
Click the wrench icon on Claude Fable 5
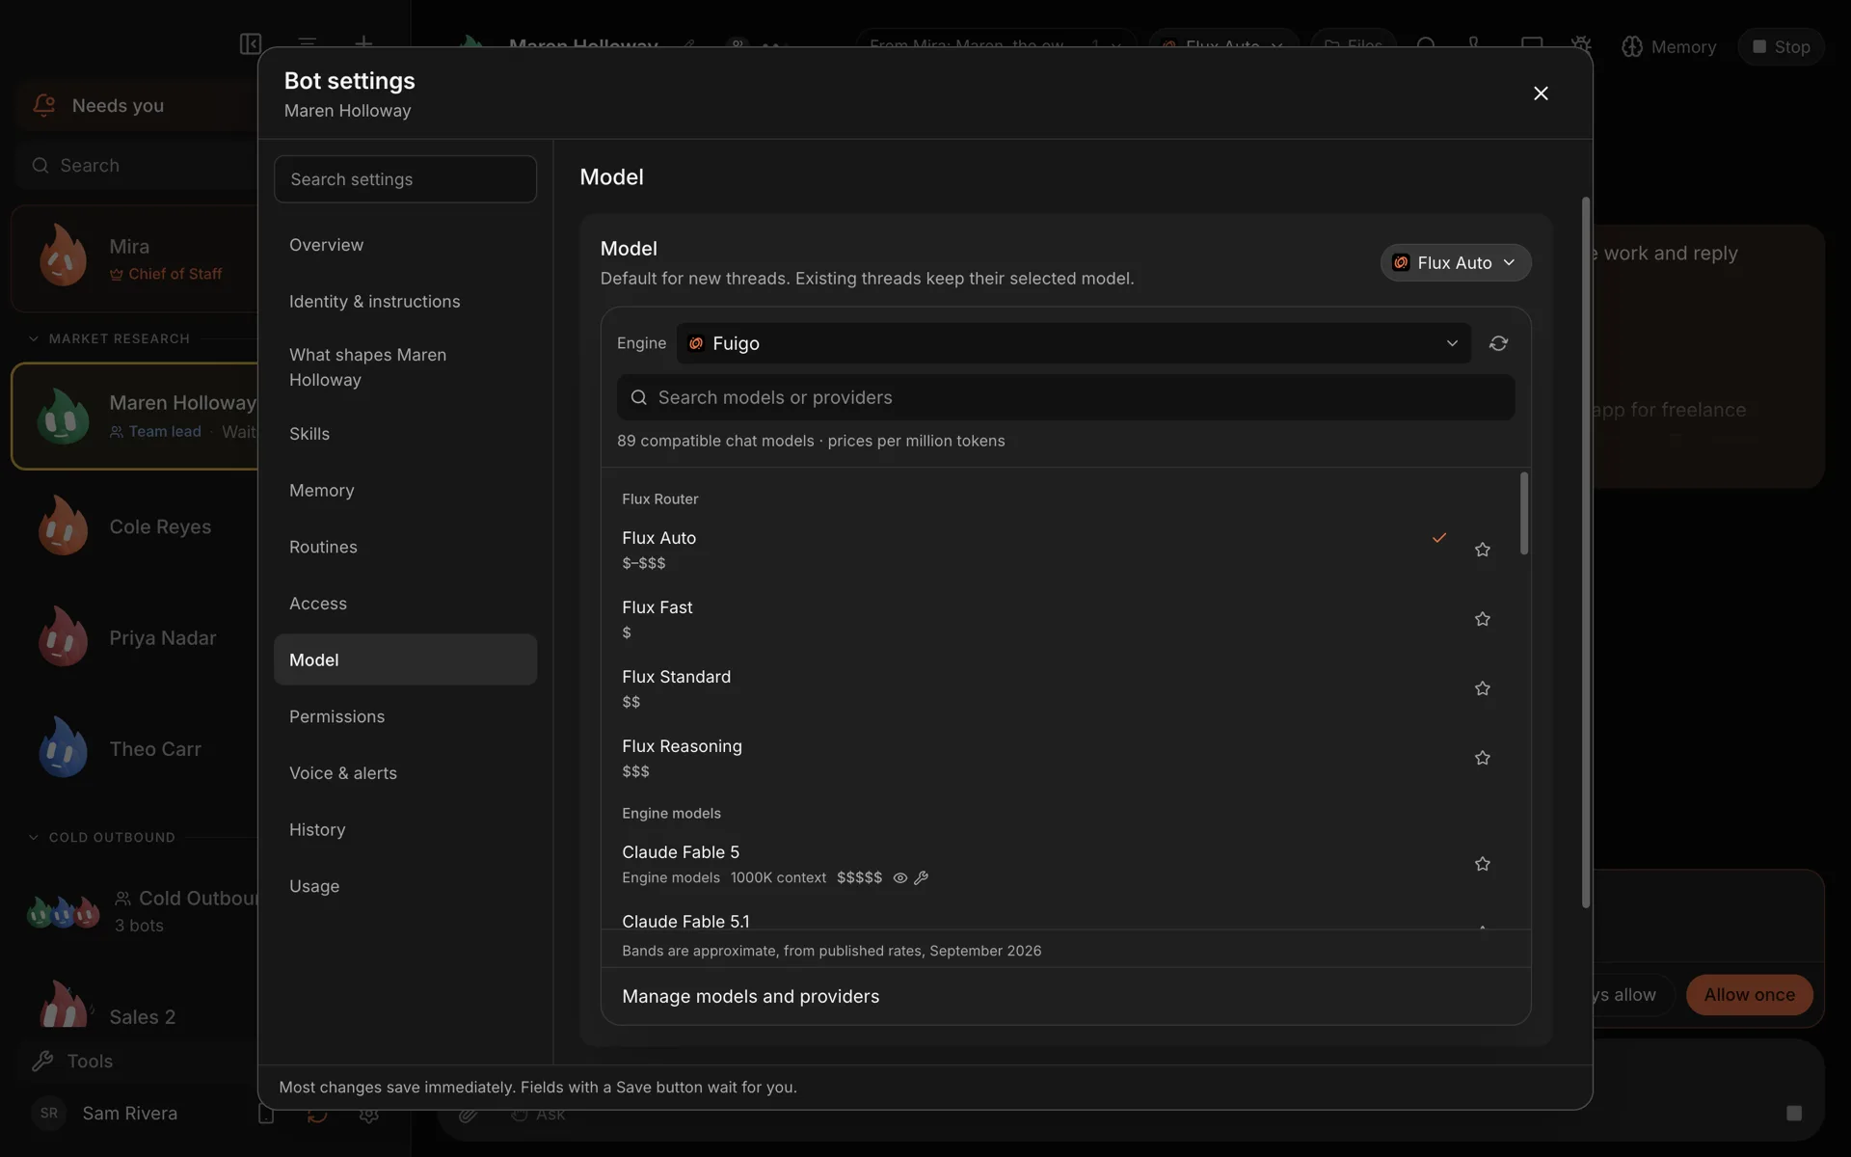(x=921, y=878)
